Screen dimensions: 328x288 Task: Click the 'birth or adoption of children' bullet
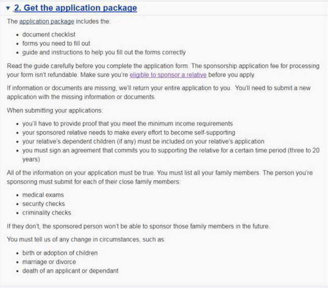pyautogui.click(x=60, y=253)
